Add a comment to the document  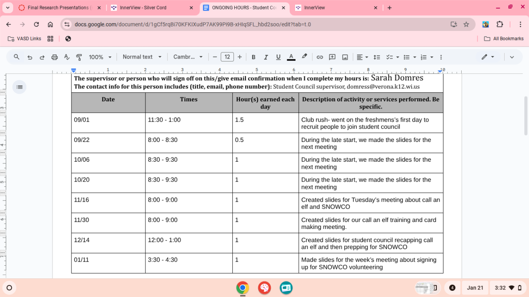[x=332, y=57]
